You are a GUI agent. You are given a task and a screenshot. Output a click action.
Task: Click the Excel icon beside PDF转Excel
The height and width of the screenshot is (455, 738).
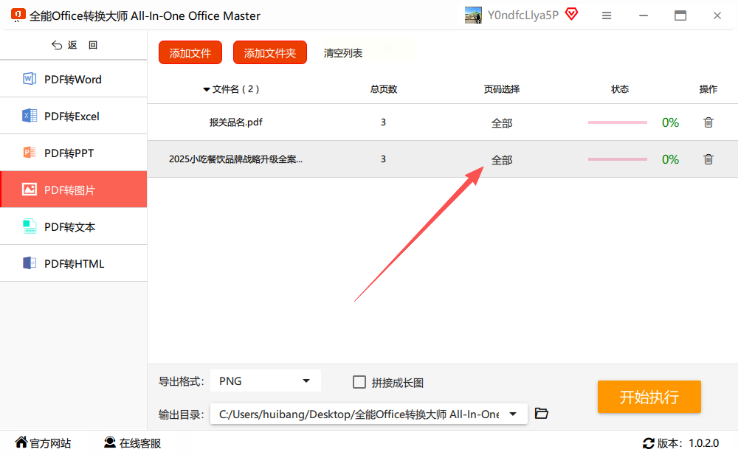(x=30, y=115)
